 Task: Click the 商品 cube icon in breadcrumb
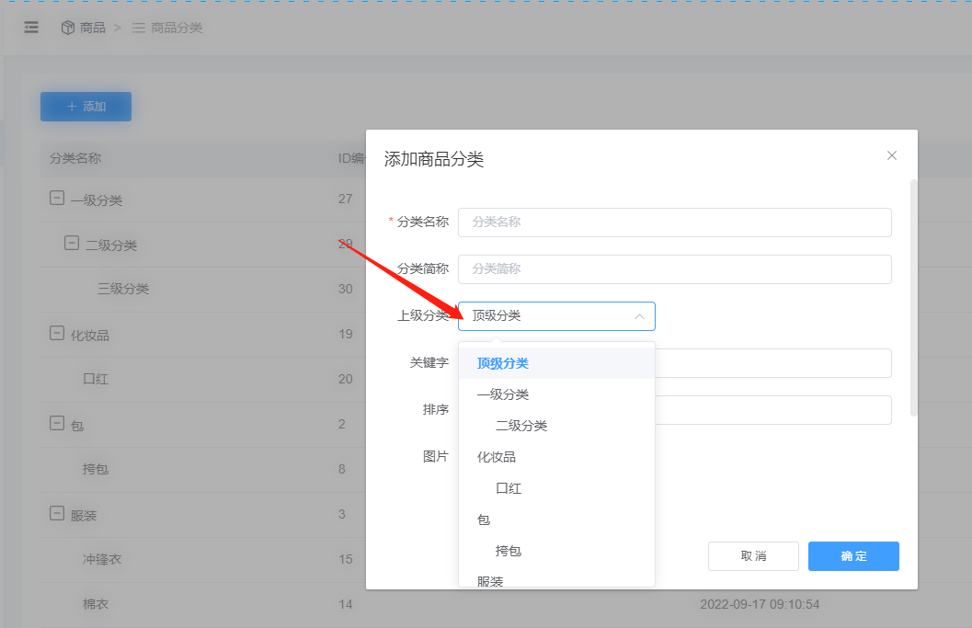[67, 28]
